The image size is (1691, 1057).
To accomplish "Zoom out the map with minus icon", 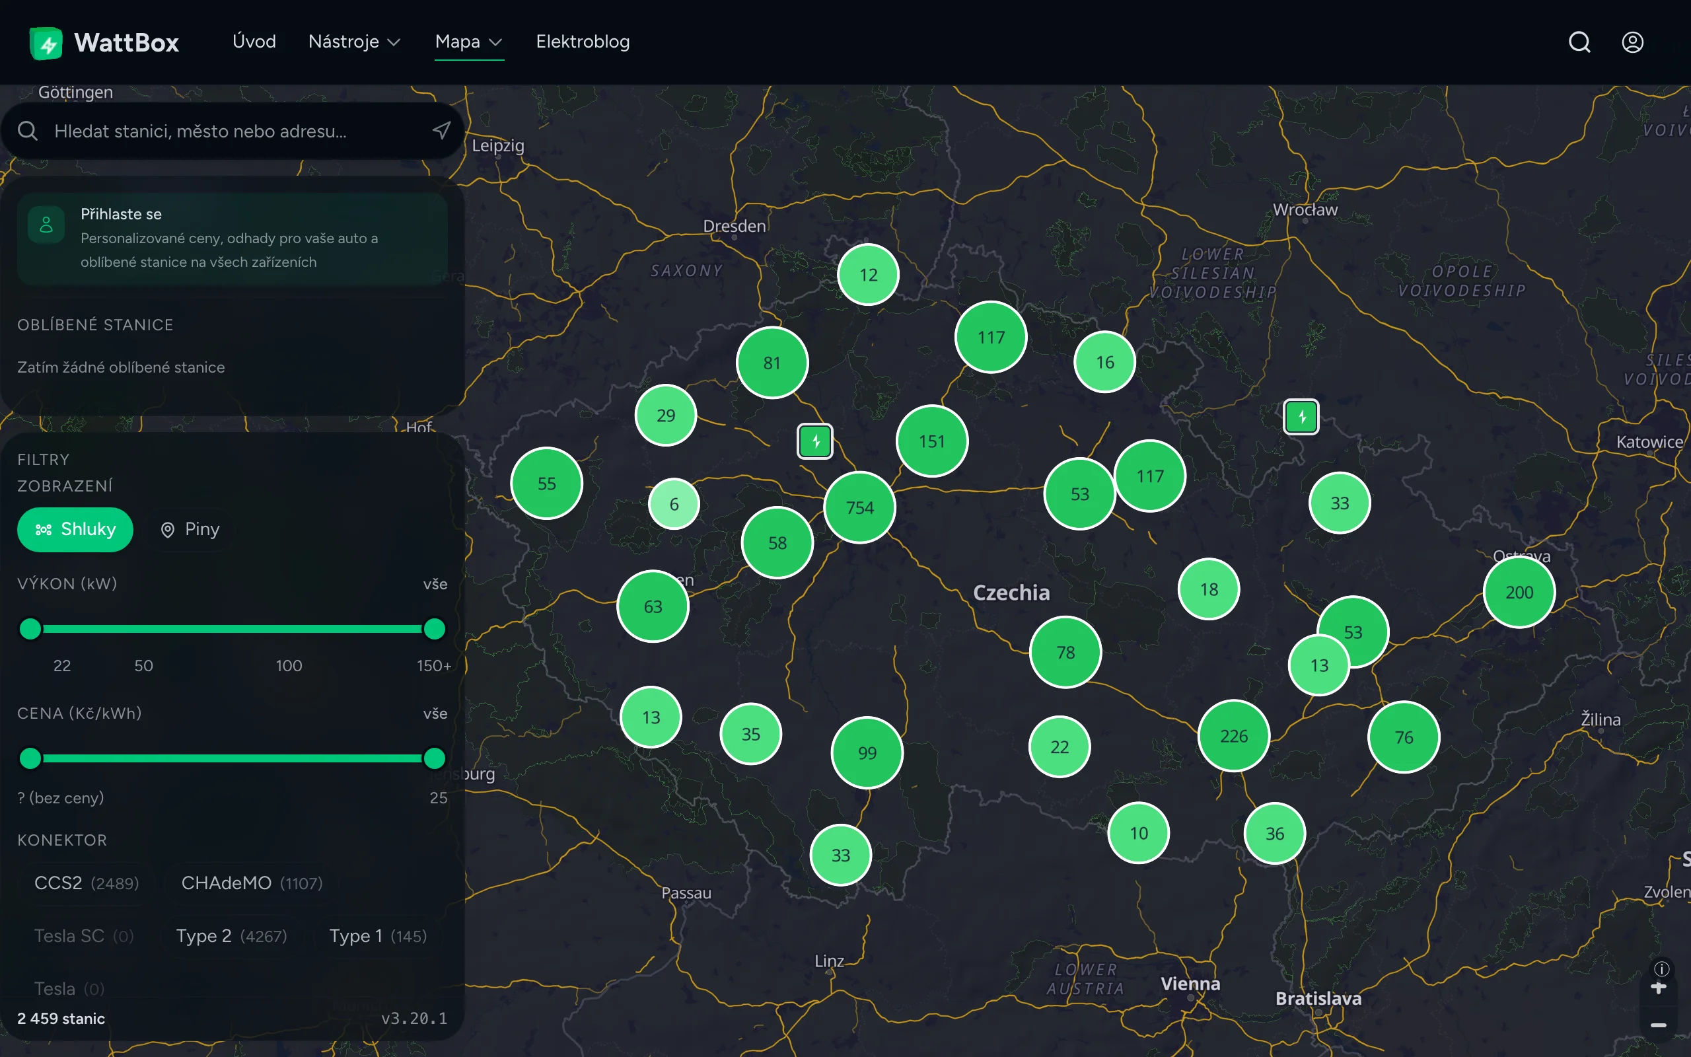I will (1658, 1025).
